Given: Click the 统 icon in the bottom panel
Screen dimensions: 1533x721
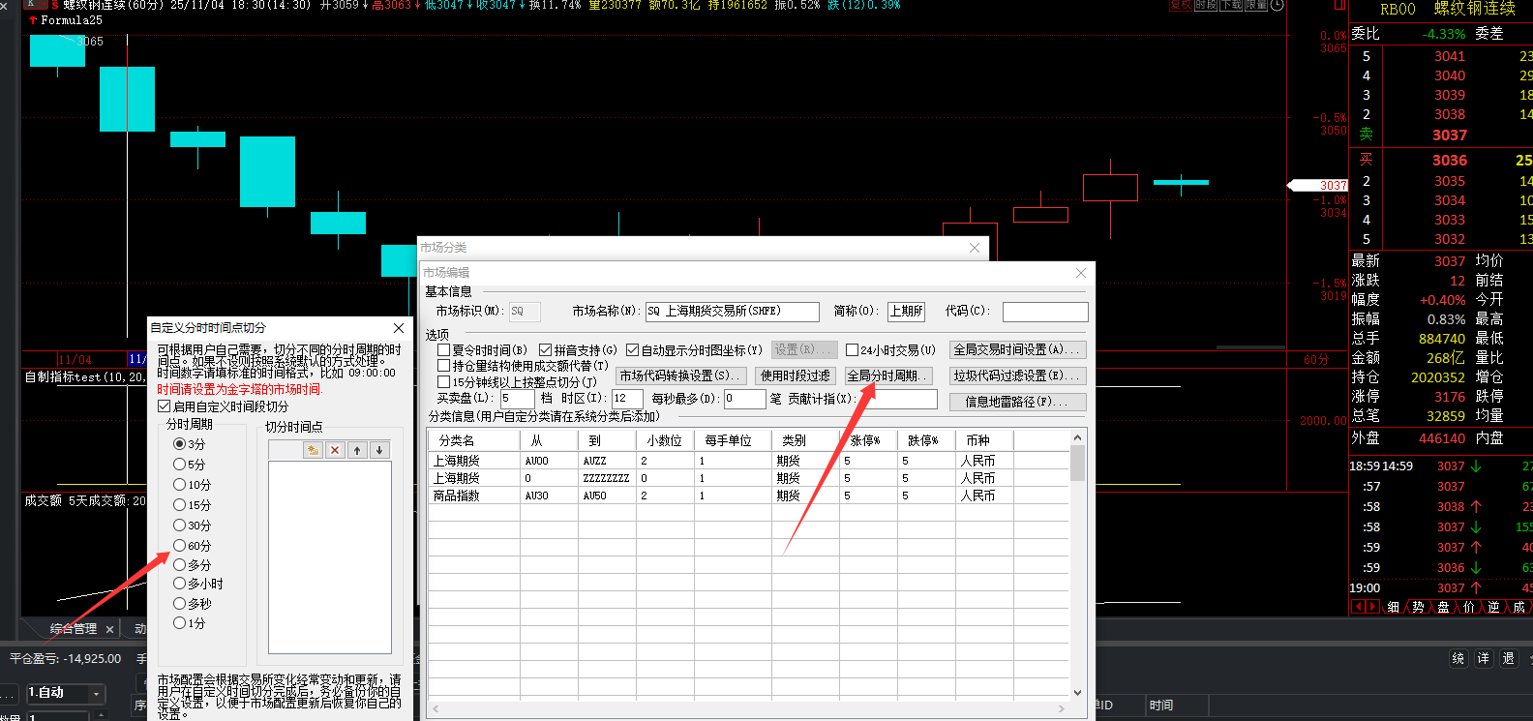Looking at the screenshot, I should pyautogui.click(x=1458, y=658).
